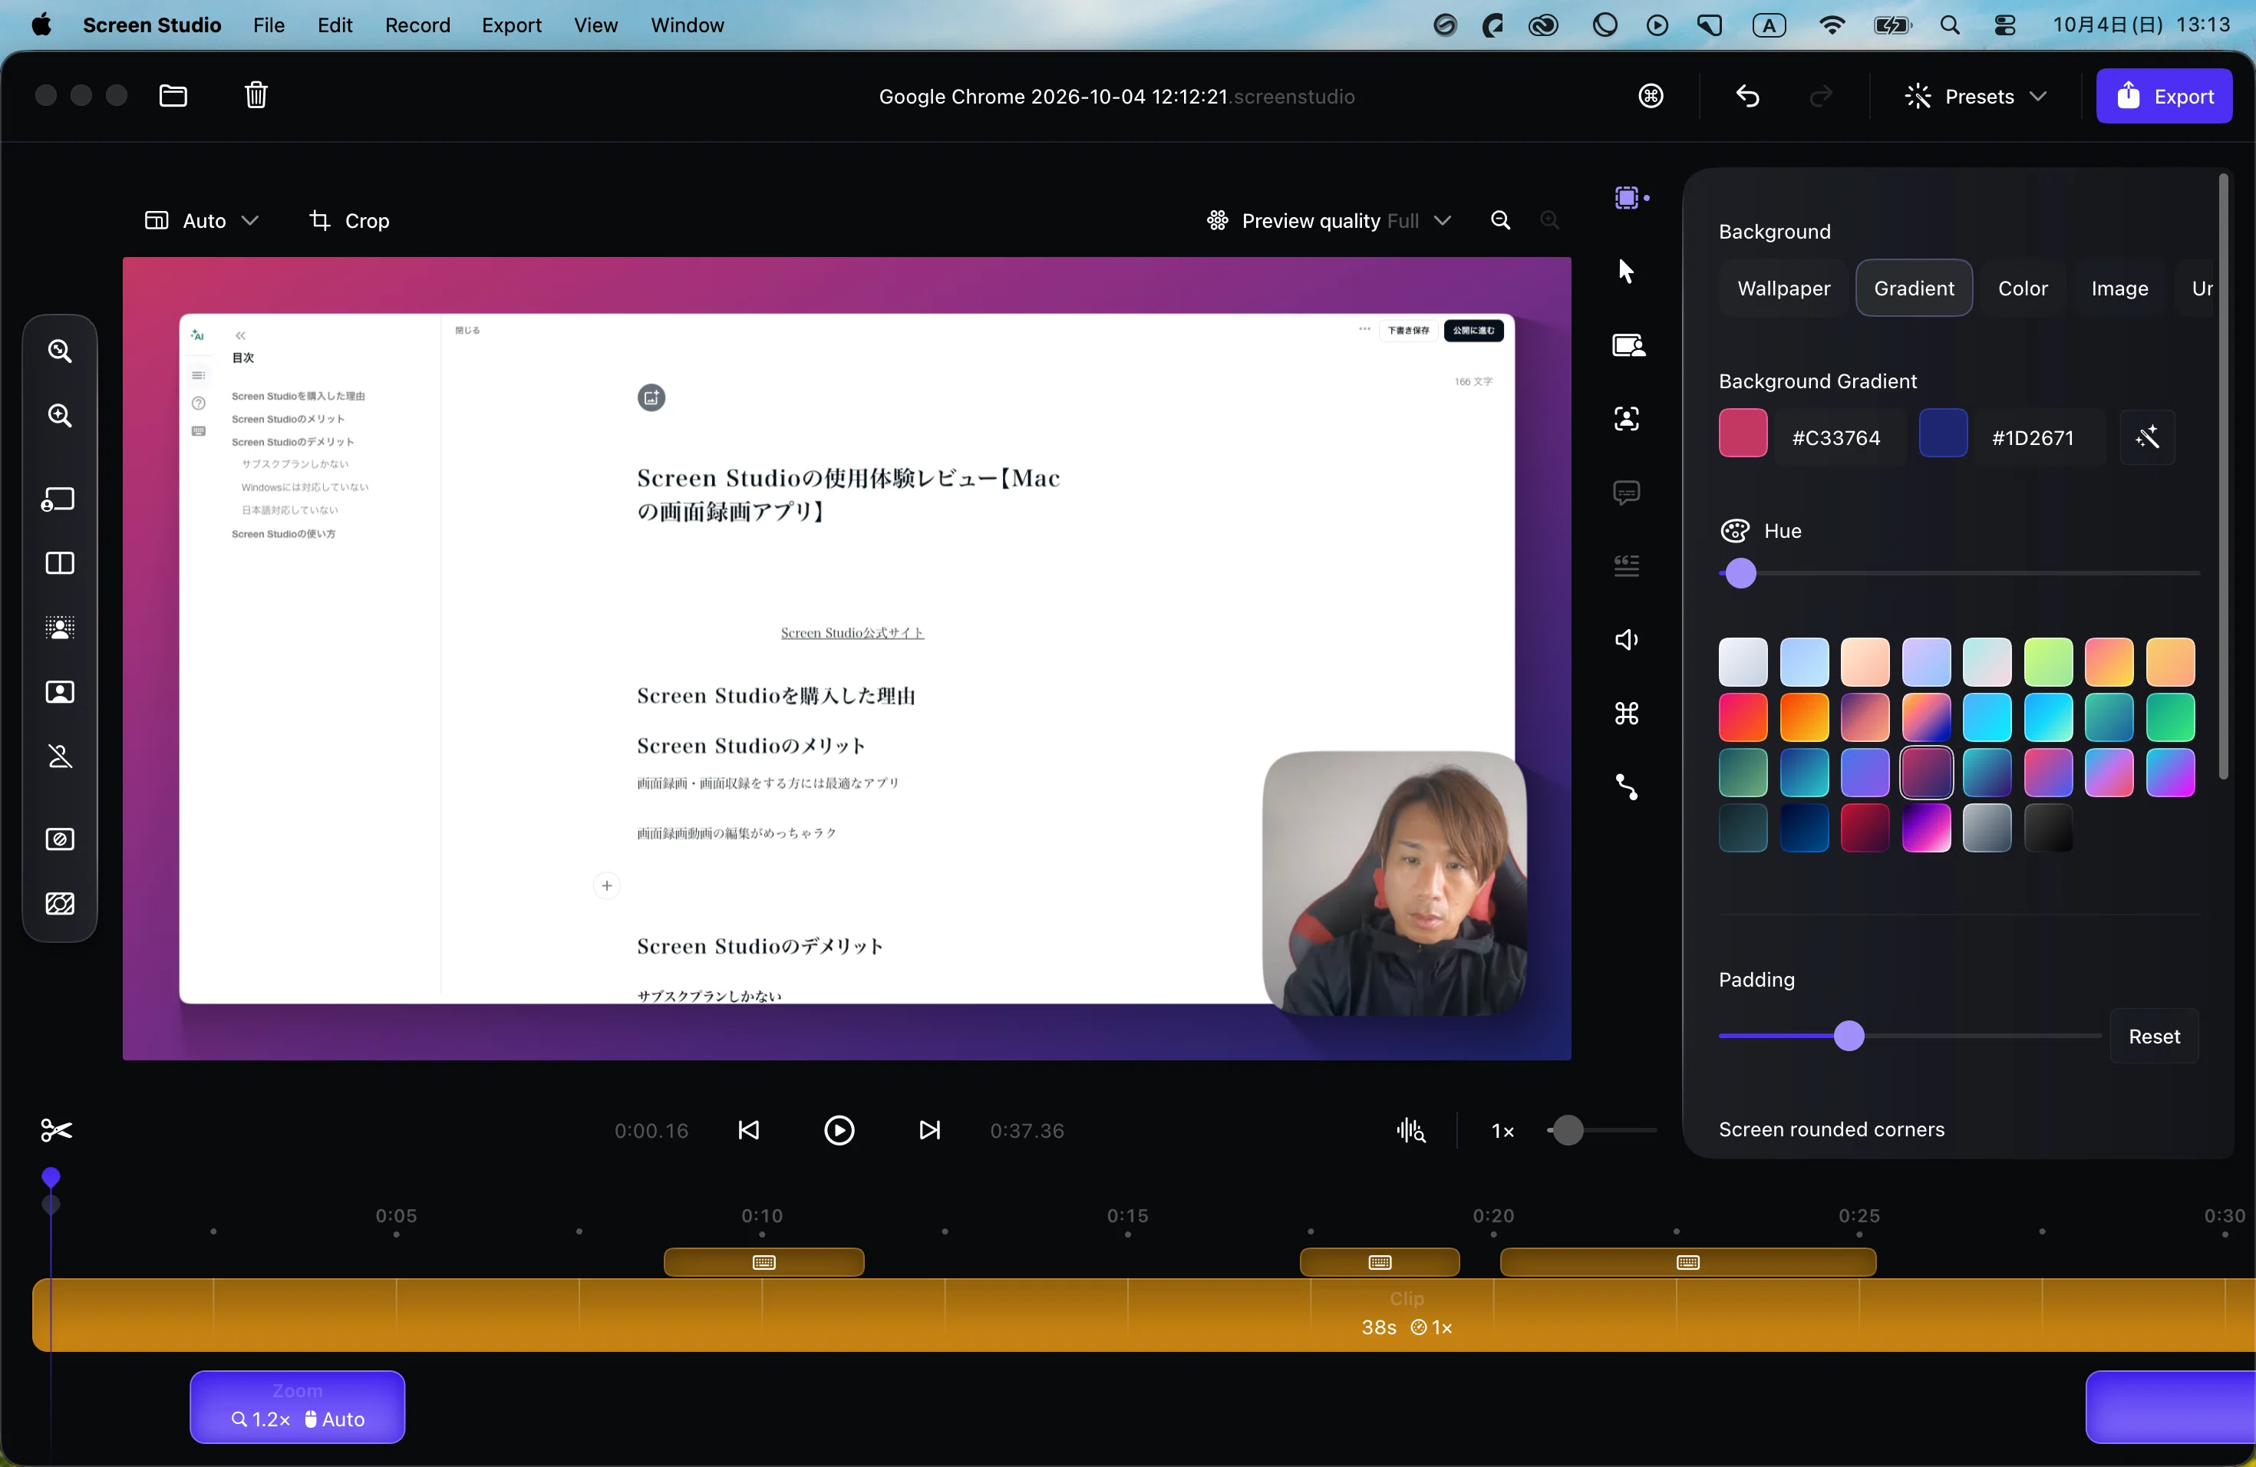
Task: Undo the last change
Action: [x=1748, y=96]
